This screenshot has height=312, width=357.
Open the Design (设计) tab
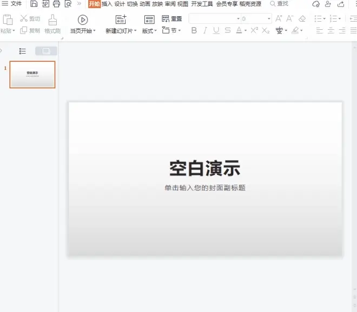120,4
